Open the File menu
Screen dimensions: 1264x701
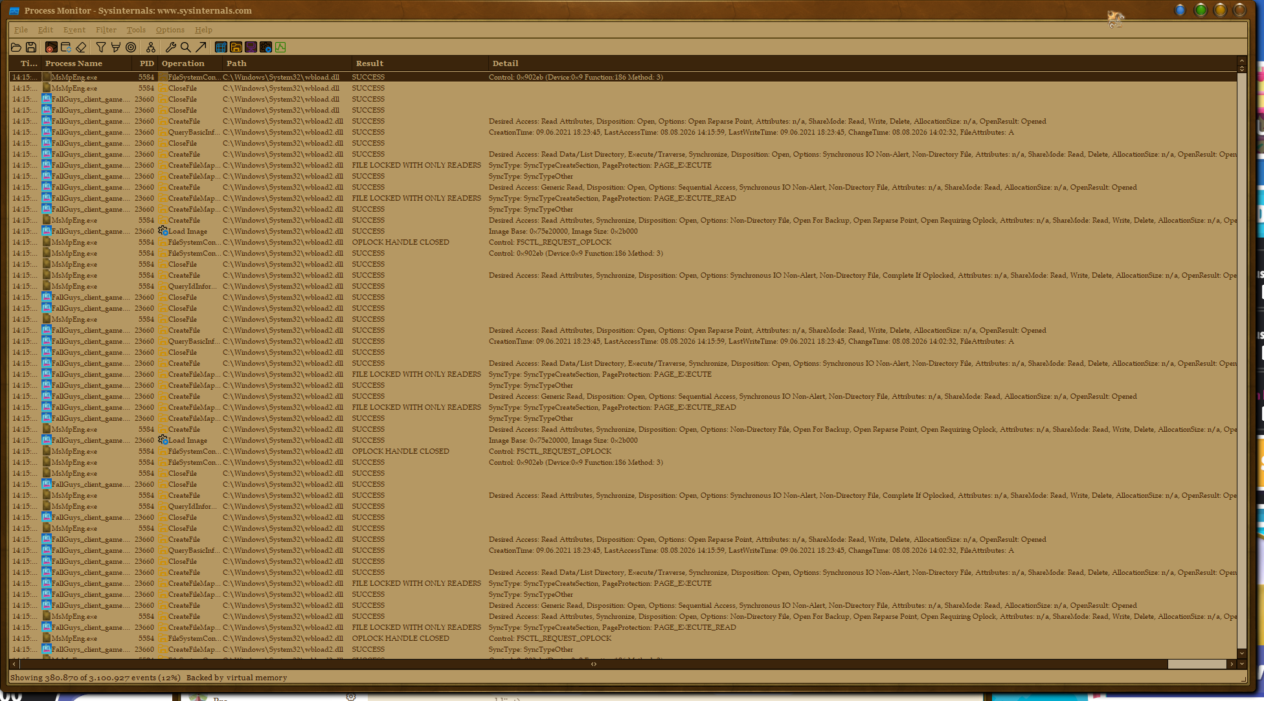tap(21, 30)
